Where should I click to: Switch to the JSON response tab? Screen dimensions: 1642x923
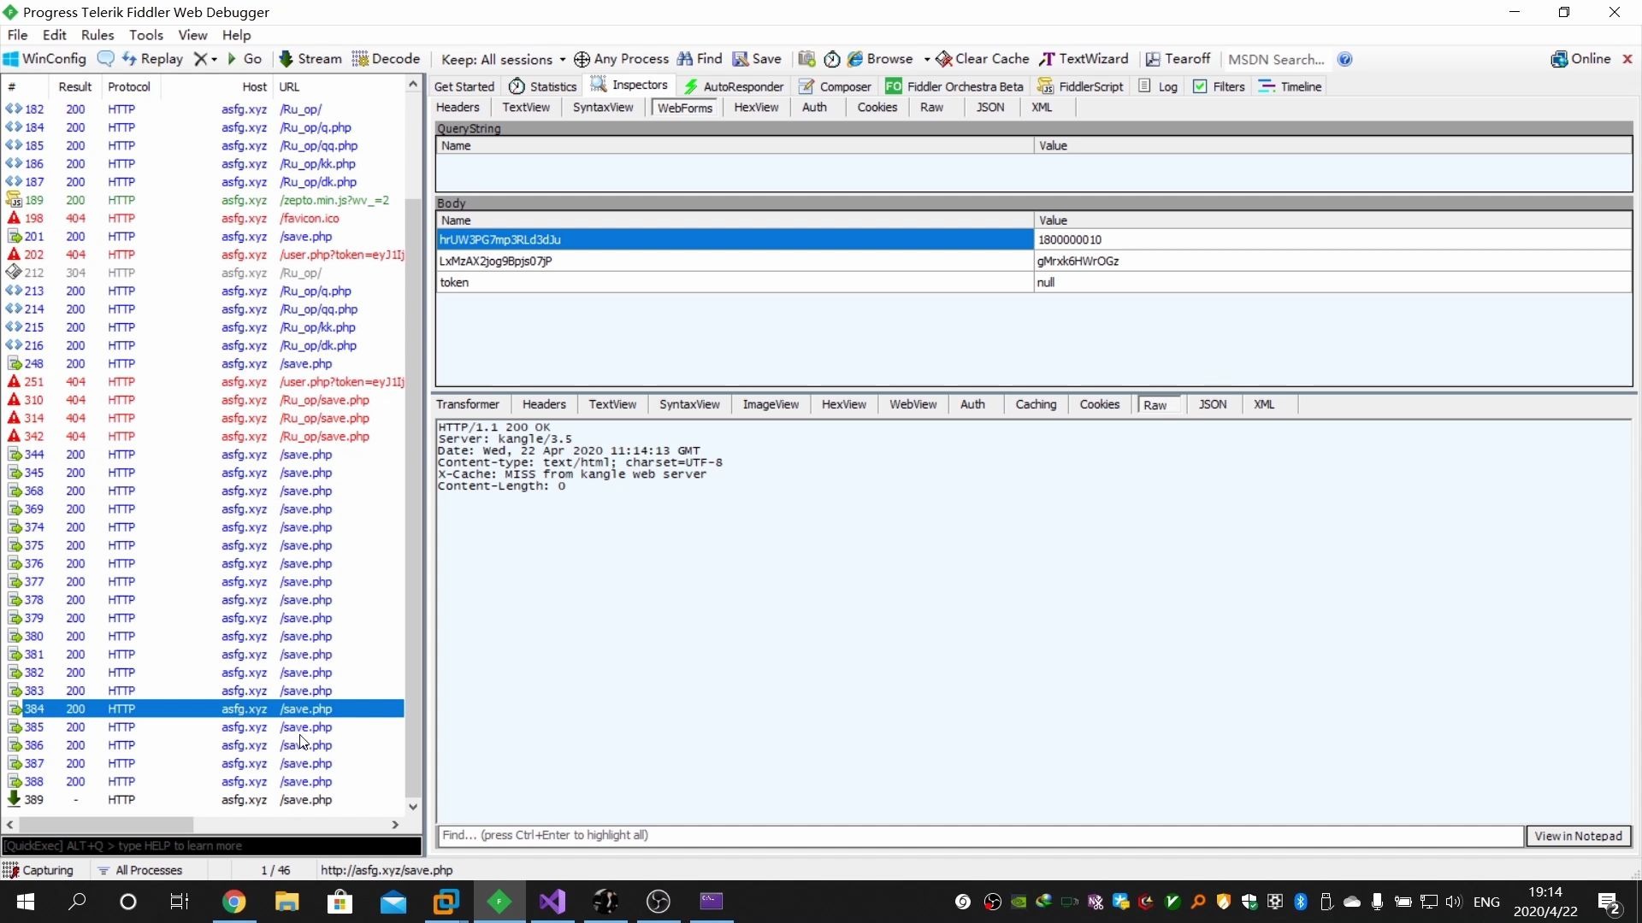[x=1213, y=403]
